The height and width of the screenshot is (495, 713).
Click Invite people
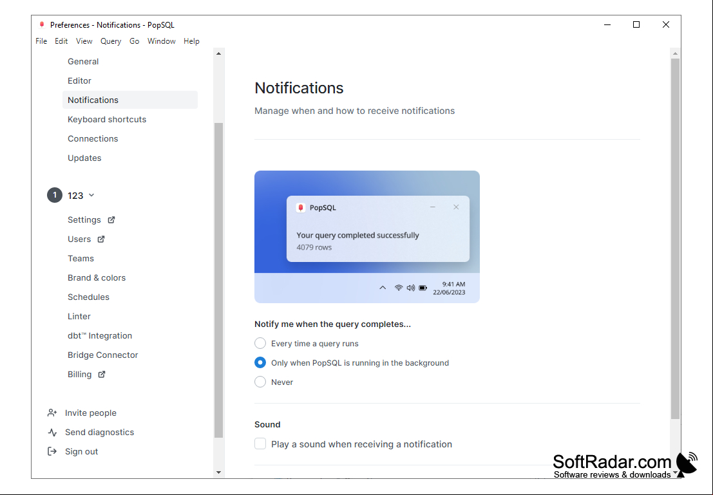(x=90, y=413)
